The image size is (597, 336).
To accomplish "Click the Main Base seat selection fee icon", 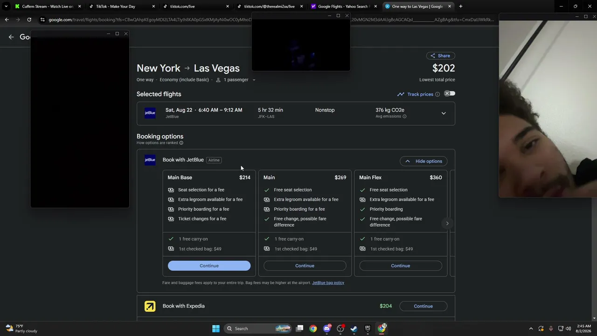I will coord(171,190).
